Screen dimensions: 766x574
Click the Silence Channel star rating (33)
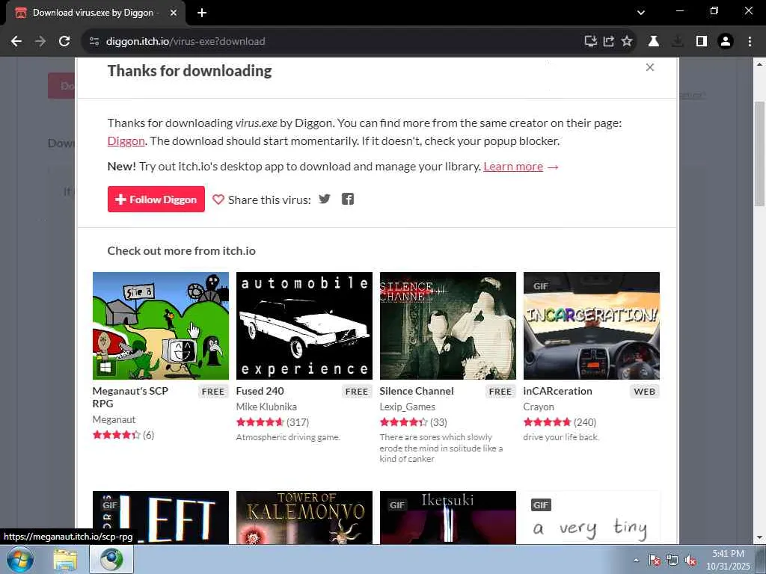coord(413,422)
